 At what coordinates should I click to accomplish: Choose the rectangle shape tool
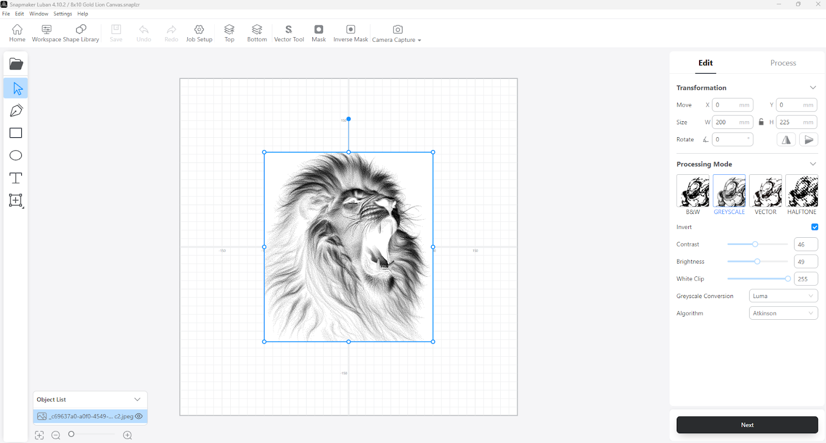coord(16,133)
